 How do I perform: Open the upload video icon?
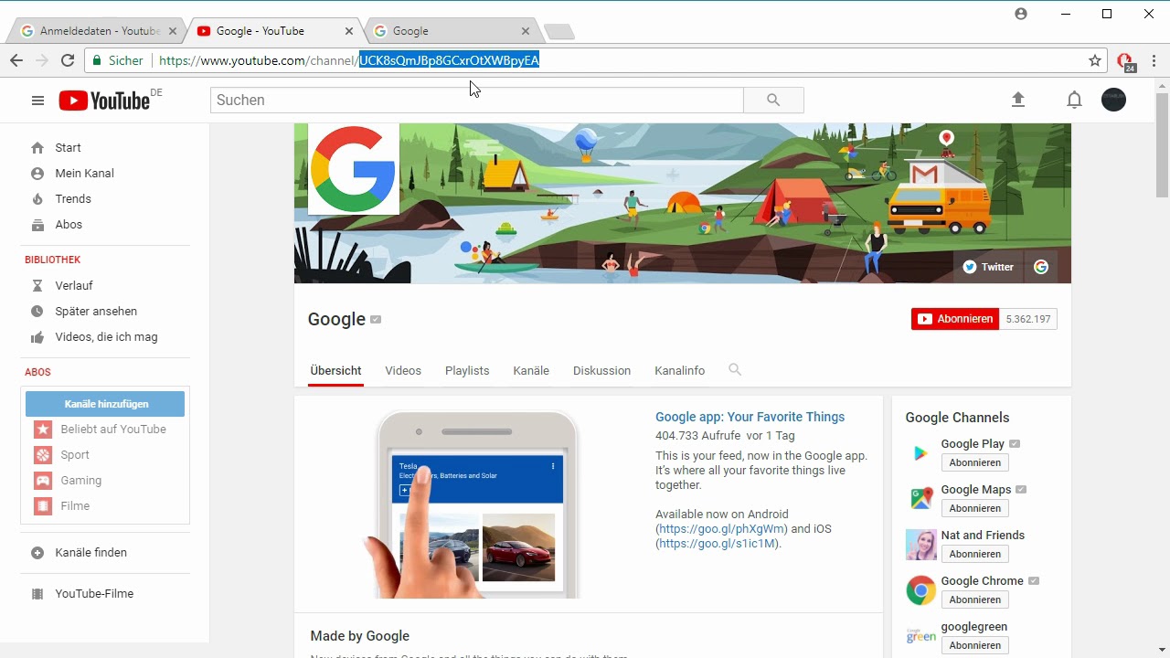click(1018, 100)
